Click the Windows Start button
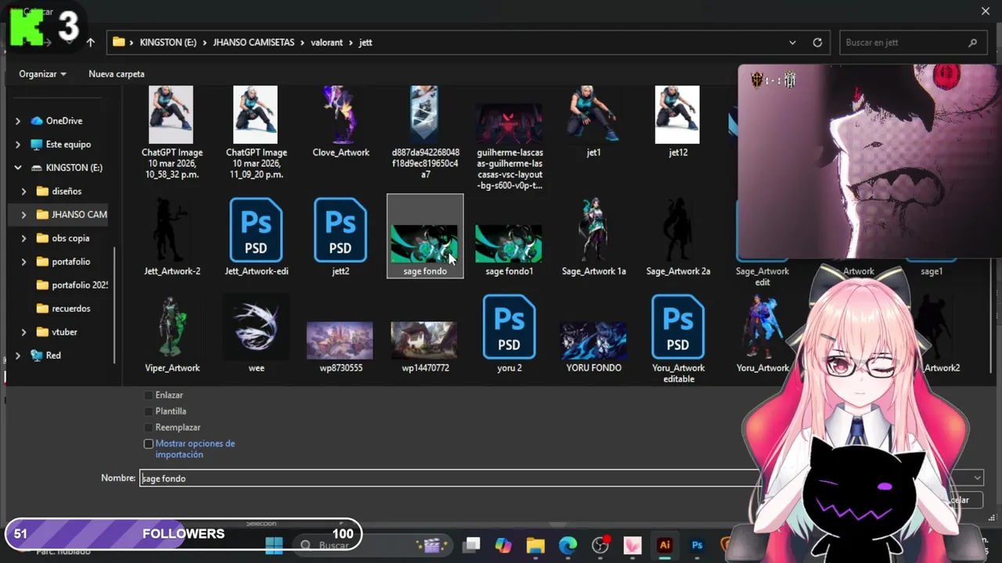The width and height of the screenshot is (1002, 563). click(273, 545)
